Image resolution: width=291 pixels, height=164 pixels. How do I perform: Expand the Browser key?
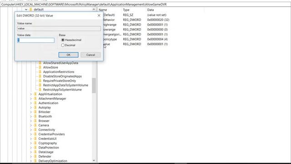click(x=31, y=121)
